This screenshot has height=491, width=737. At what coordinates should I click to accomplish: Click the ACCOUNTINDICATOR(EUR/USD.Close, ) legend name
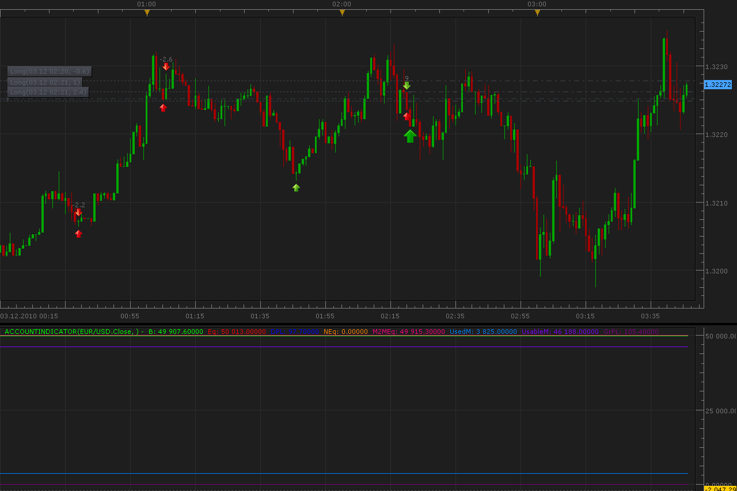pyautogui.click(x=71, y=332)
